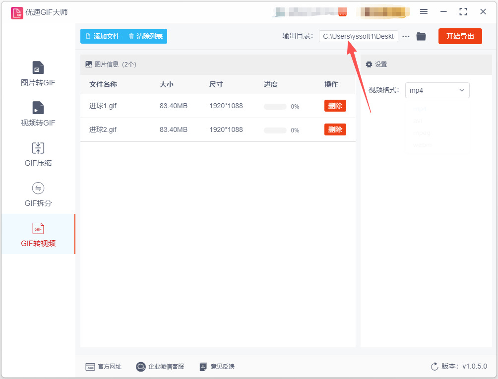
Task: Click the 企业微信客服 chat icon
Action: (x=140, y=367)
